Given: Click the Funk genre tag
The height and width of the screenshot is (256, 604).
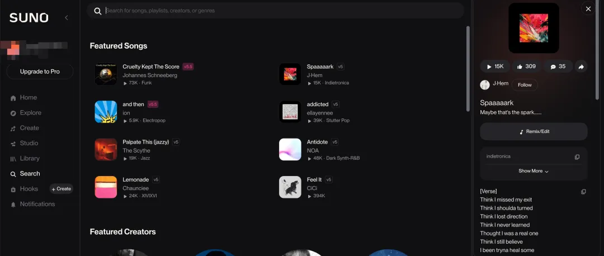Looking at the screenshot, I should 147,83.
